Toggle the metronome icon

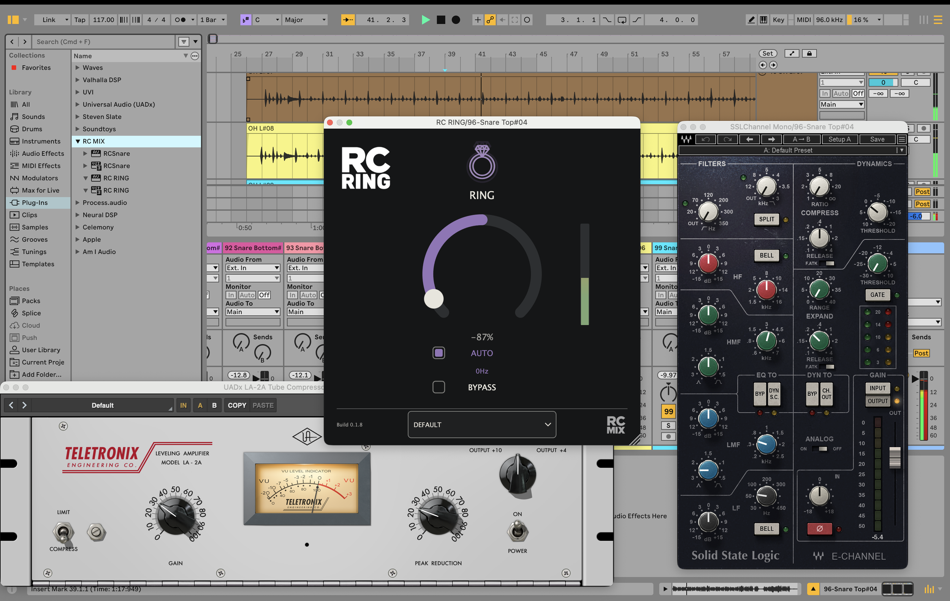(180, 20)
